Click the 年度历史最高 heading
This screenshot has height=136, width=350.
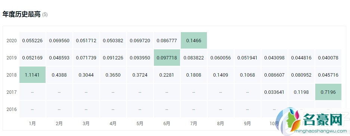click(21, 15)
